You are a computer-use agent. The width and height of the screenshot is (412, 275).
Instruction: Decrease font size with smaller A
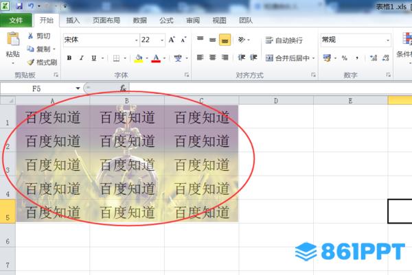[183, 40]
